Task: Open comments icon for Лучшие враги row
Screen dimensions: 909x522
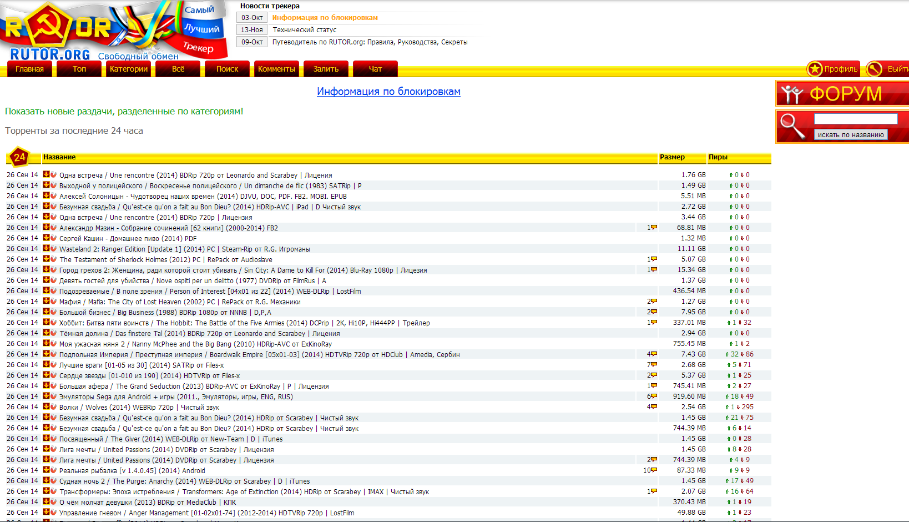Action: (x=654, y=365)
